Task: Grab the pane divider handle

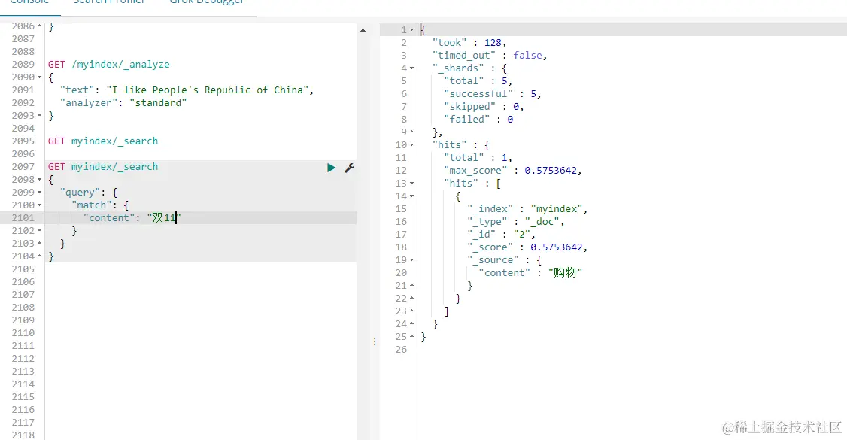Action: pyautogui.click(x=375, y=341)
